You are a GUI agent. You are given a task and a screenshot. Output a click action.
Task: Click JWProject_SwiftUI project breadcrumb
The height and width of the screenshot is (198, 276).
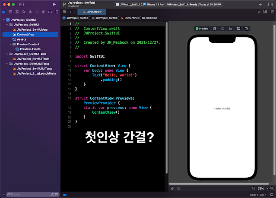point(76,18)
